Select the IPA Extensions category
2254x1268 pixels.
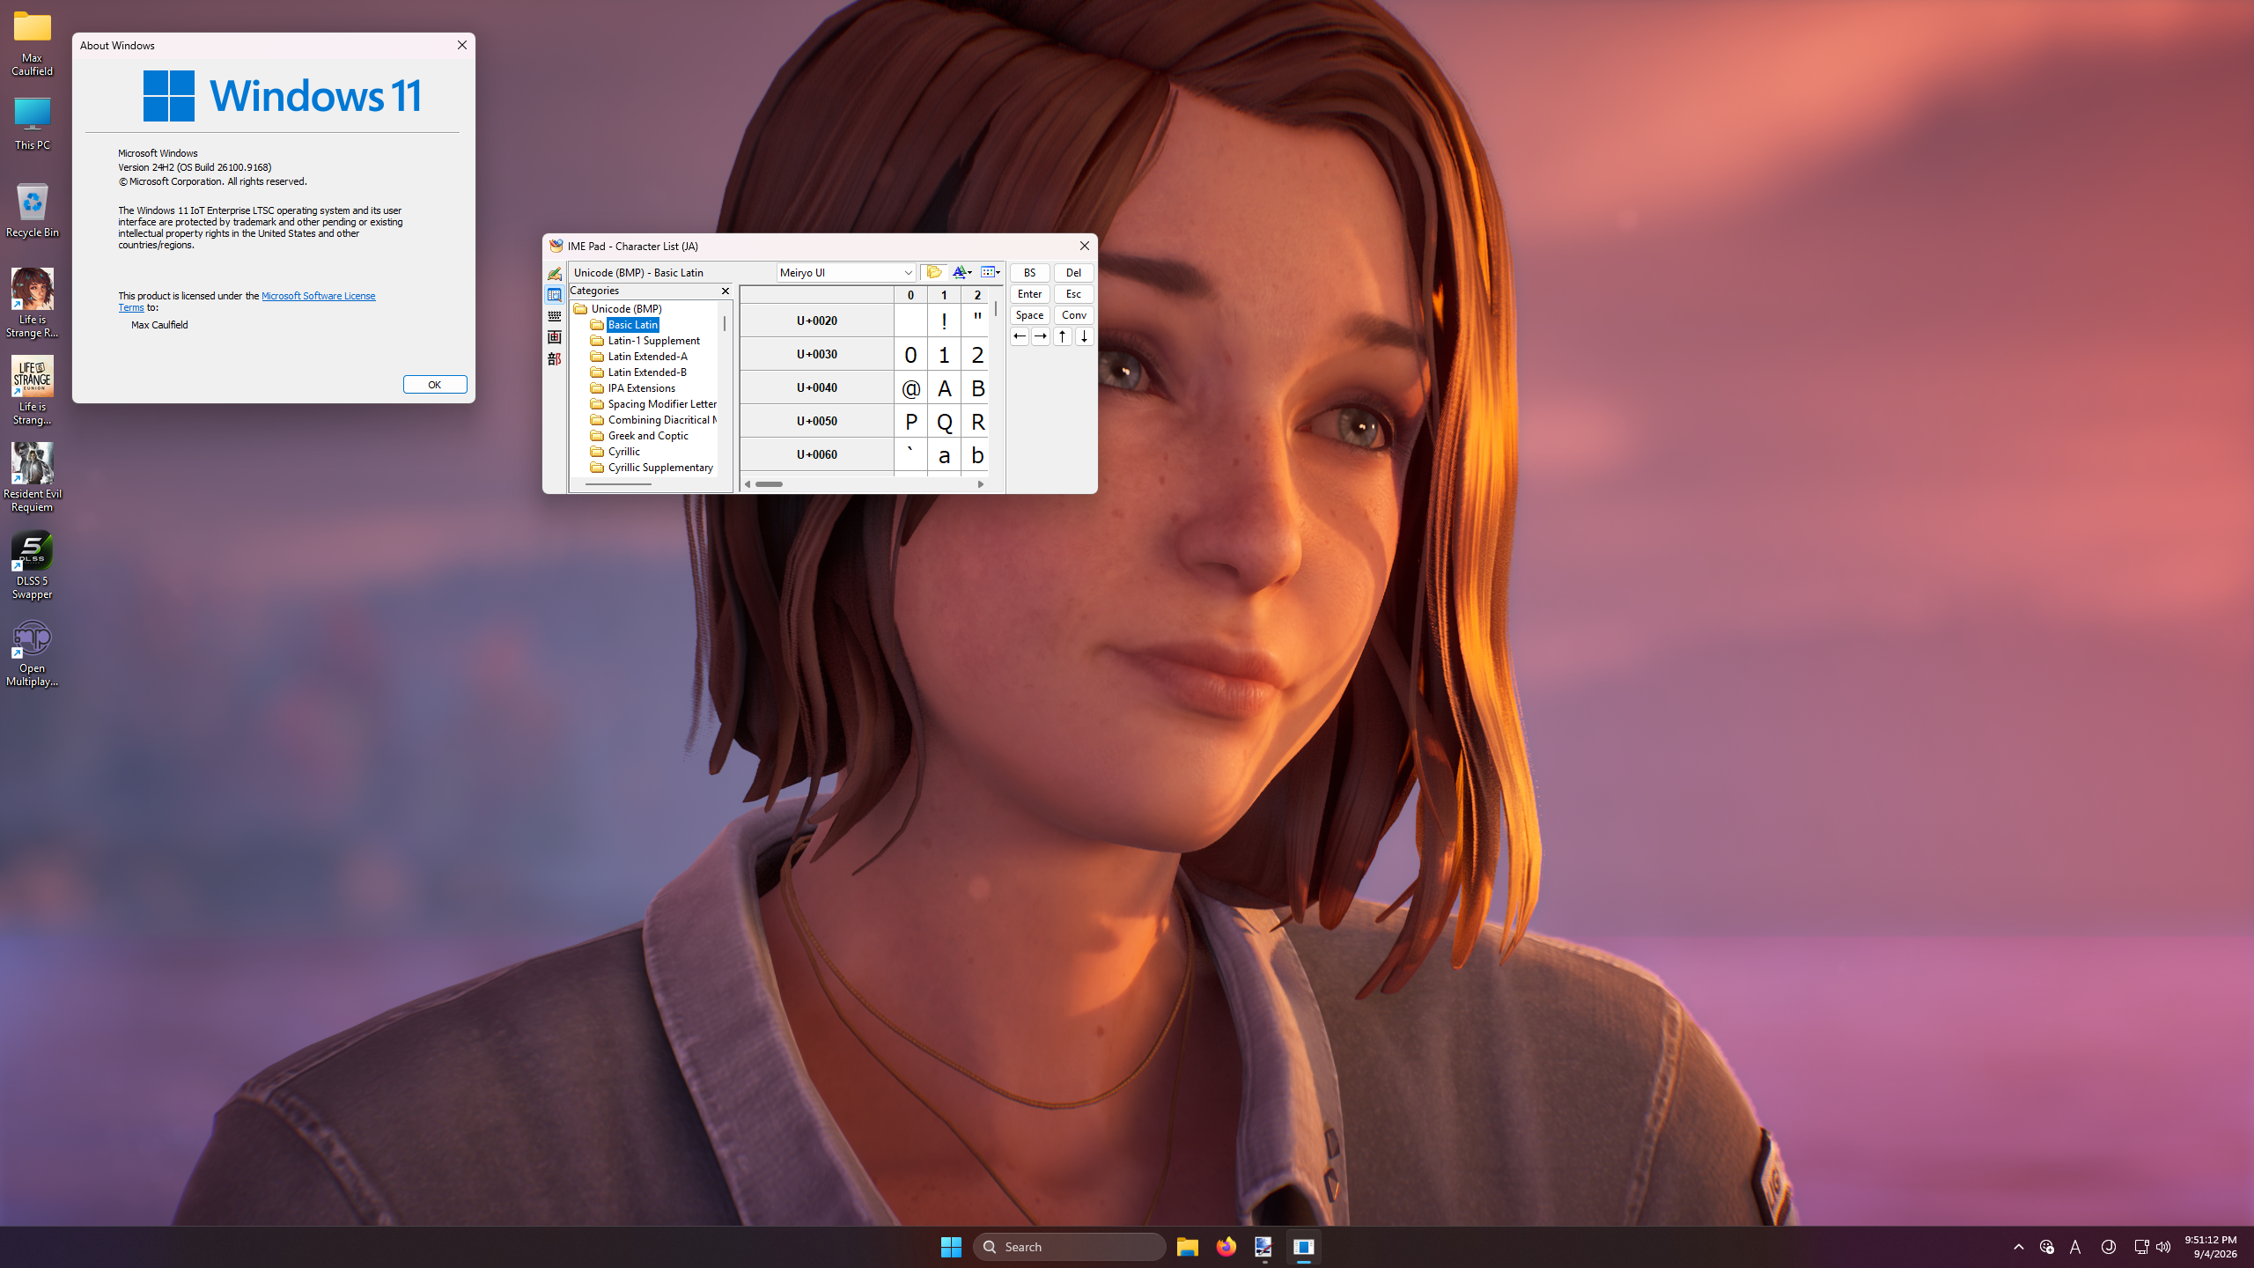point(641,388)
